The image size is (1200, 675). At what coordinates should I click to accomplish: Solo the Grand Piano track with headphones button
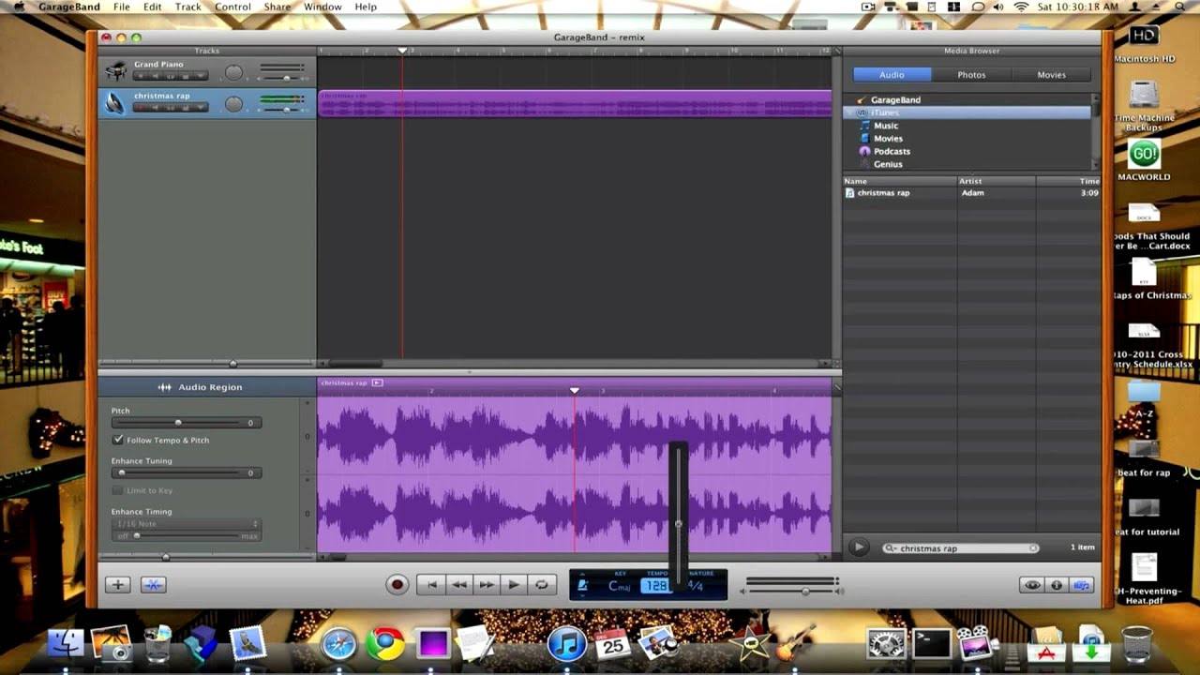tap(171, 76)
